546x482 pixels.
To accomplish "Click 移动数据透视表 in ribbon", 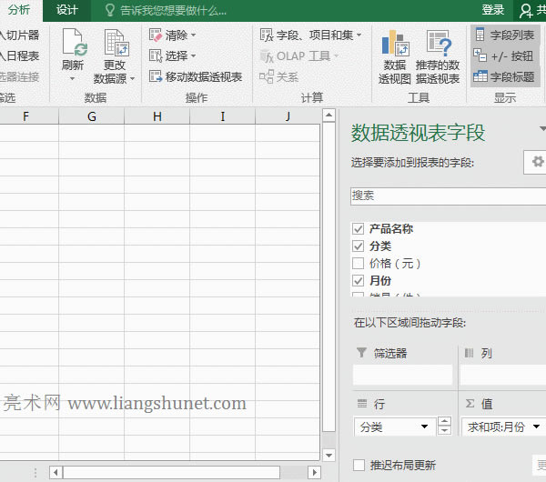I will 195,77.
